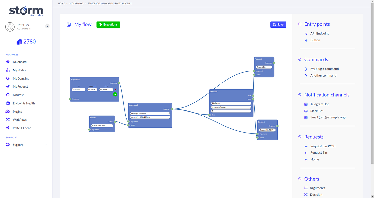374x198 pixels.
Task: Remove the argument row via red X icon
Action: (116, 90)
